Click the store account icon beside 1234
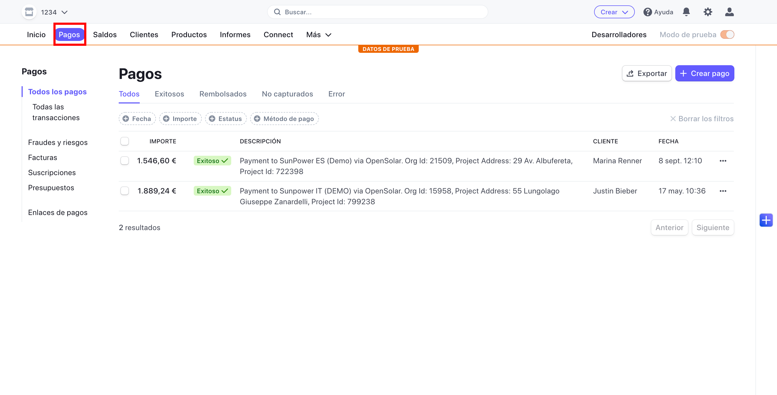 (x=29, y=12)
